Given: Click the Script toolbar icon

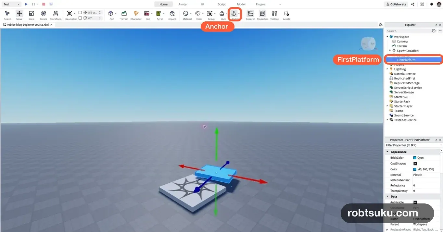Looking at the screenshot, I should pos(159,13).
